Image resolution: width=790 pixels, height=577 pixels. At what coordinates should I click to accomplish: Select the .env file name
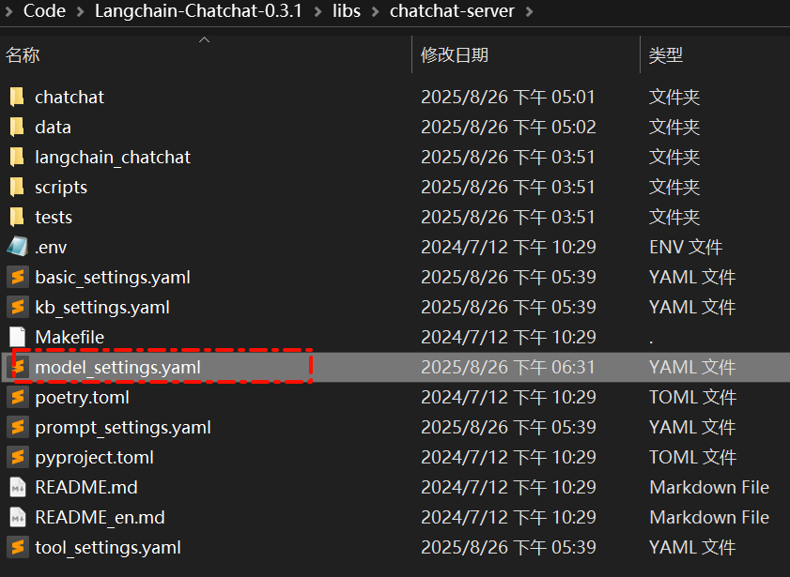point(51,248)
